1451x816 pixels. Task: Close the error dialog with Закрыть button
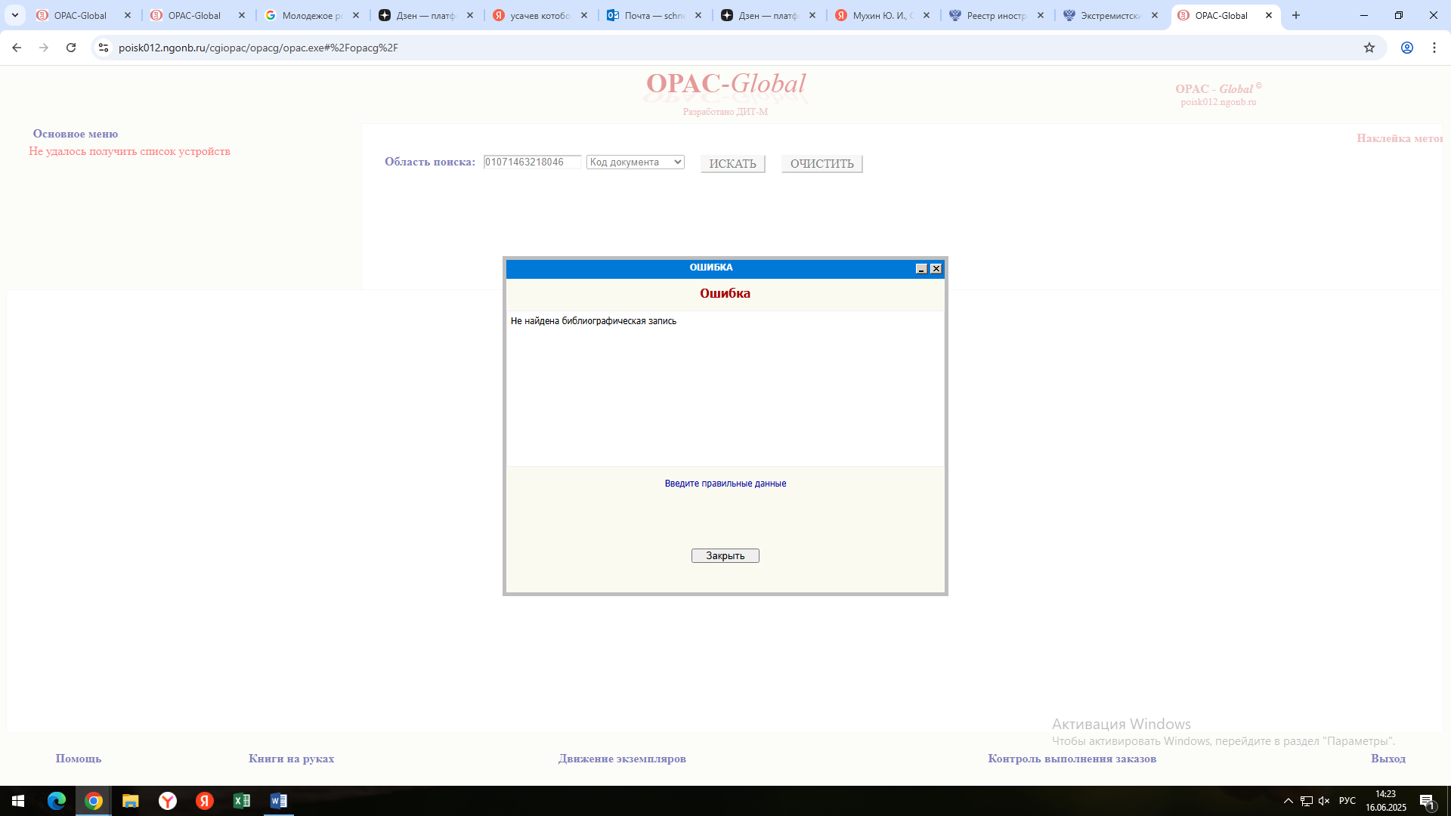[725, 555]
